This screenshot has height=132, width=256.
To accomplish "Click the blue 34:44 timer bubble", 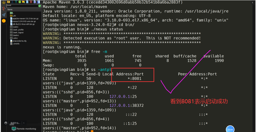I will (x=230, y=129).
